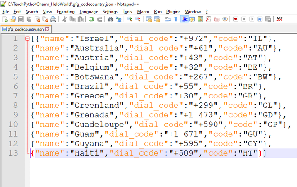Click the Close All files icon
The image size is (297, 187).
click(x=45, y=19)
